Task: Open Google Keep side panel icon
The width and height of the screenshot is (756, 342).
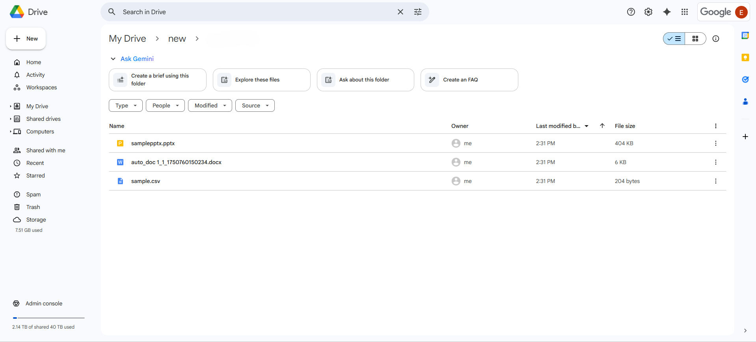Action: point(745,57)
